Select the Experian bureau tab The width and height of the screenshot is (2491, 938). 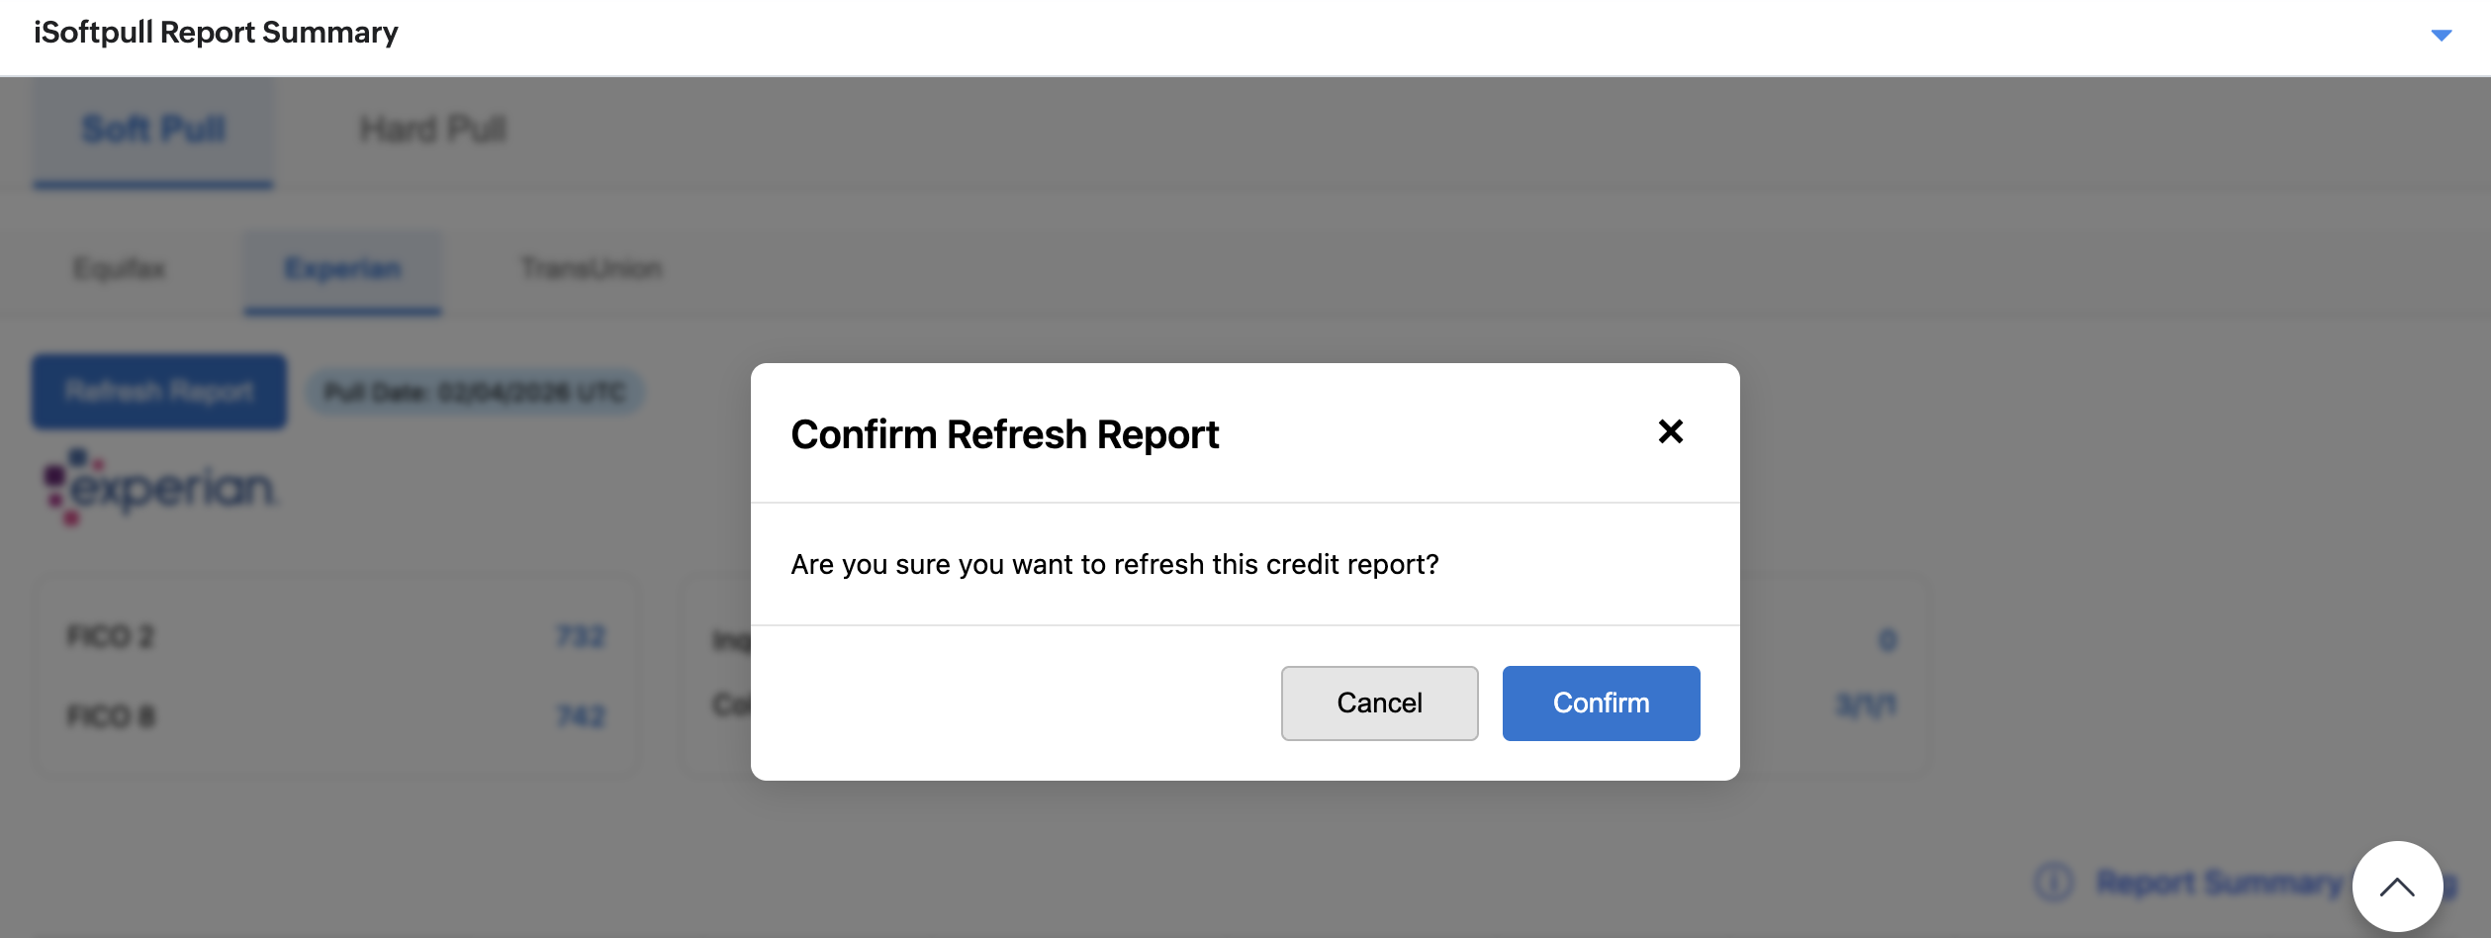pos(342,269)
